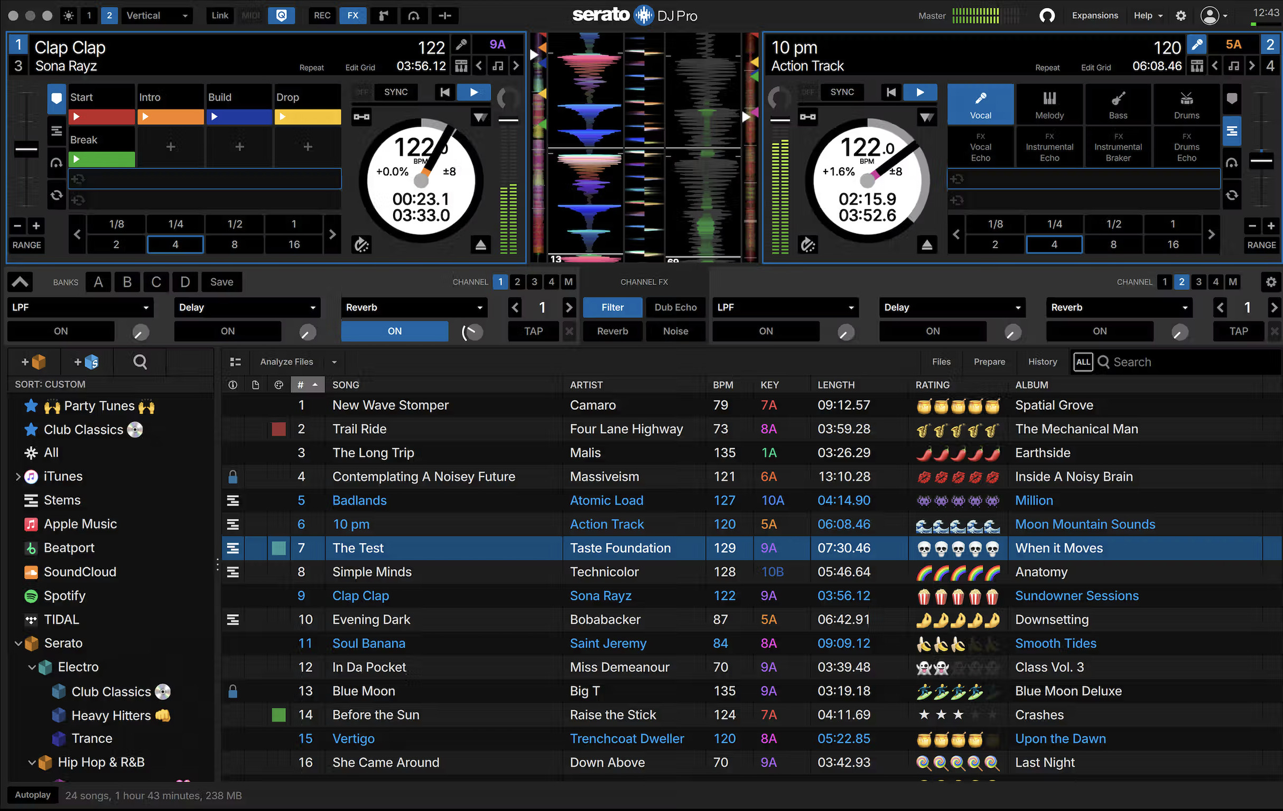Enable SYNC on deck 1

(396, 92)
